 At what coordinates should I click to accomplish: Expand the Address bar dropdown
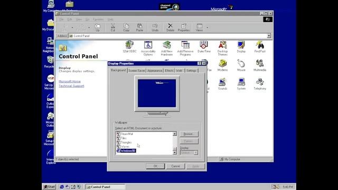[x=269, y=36]
